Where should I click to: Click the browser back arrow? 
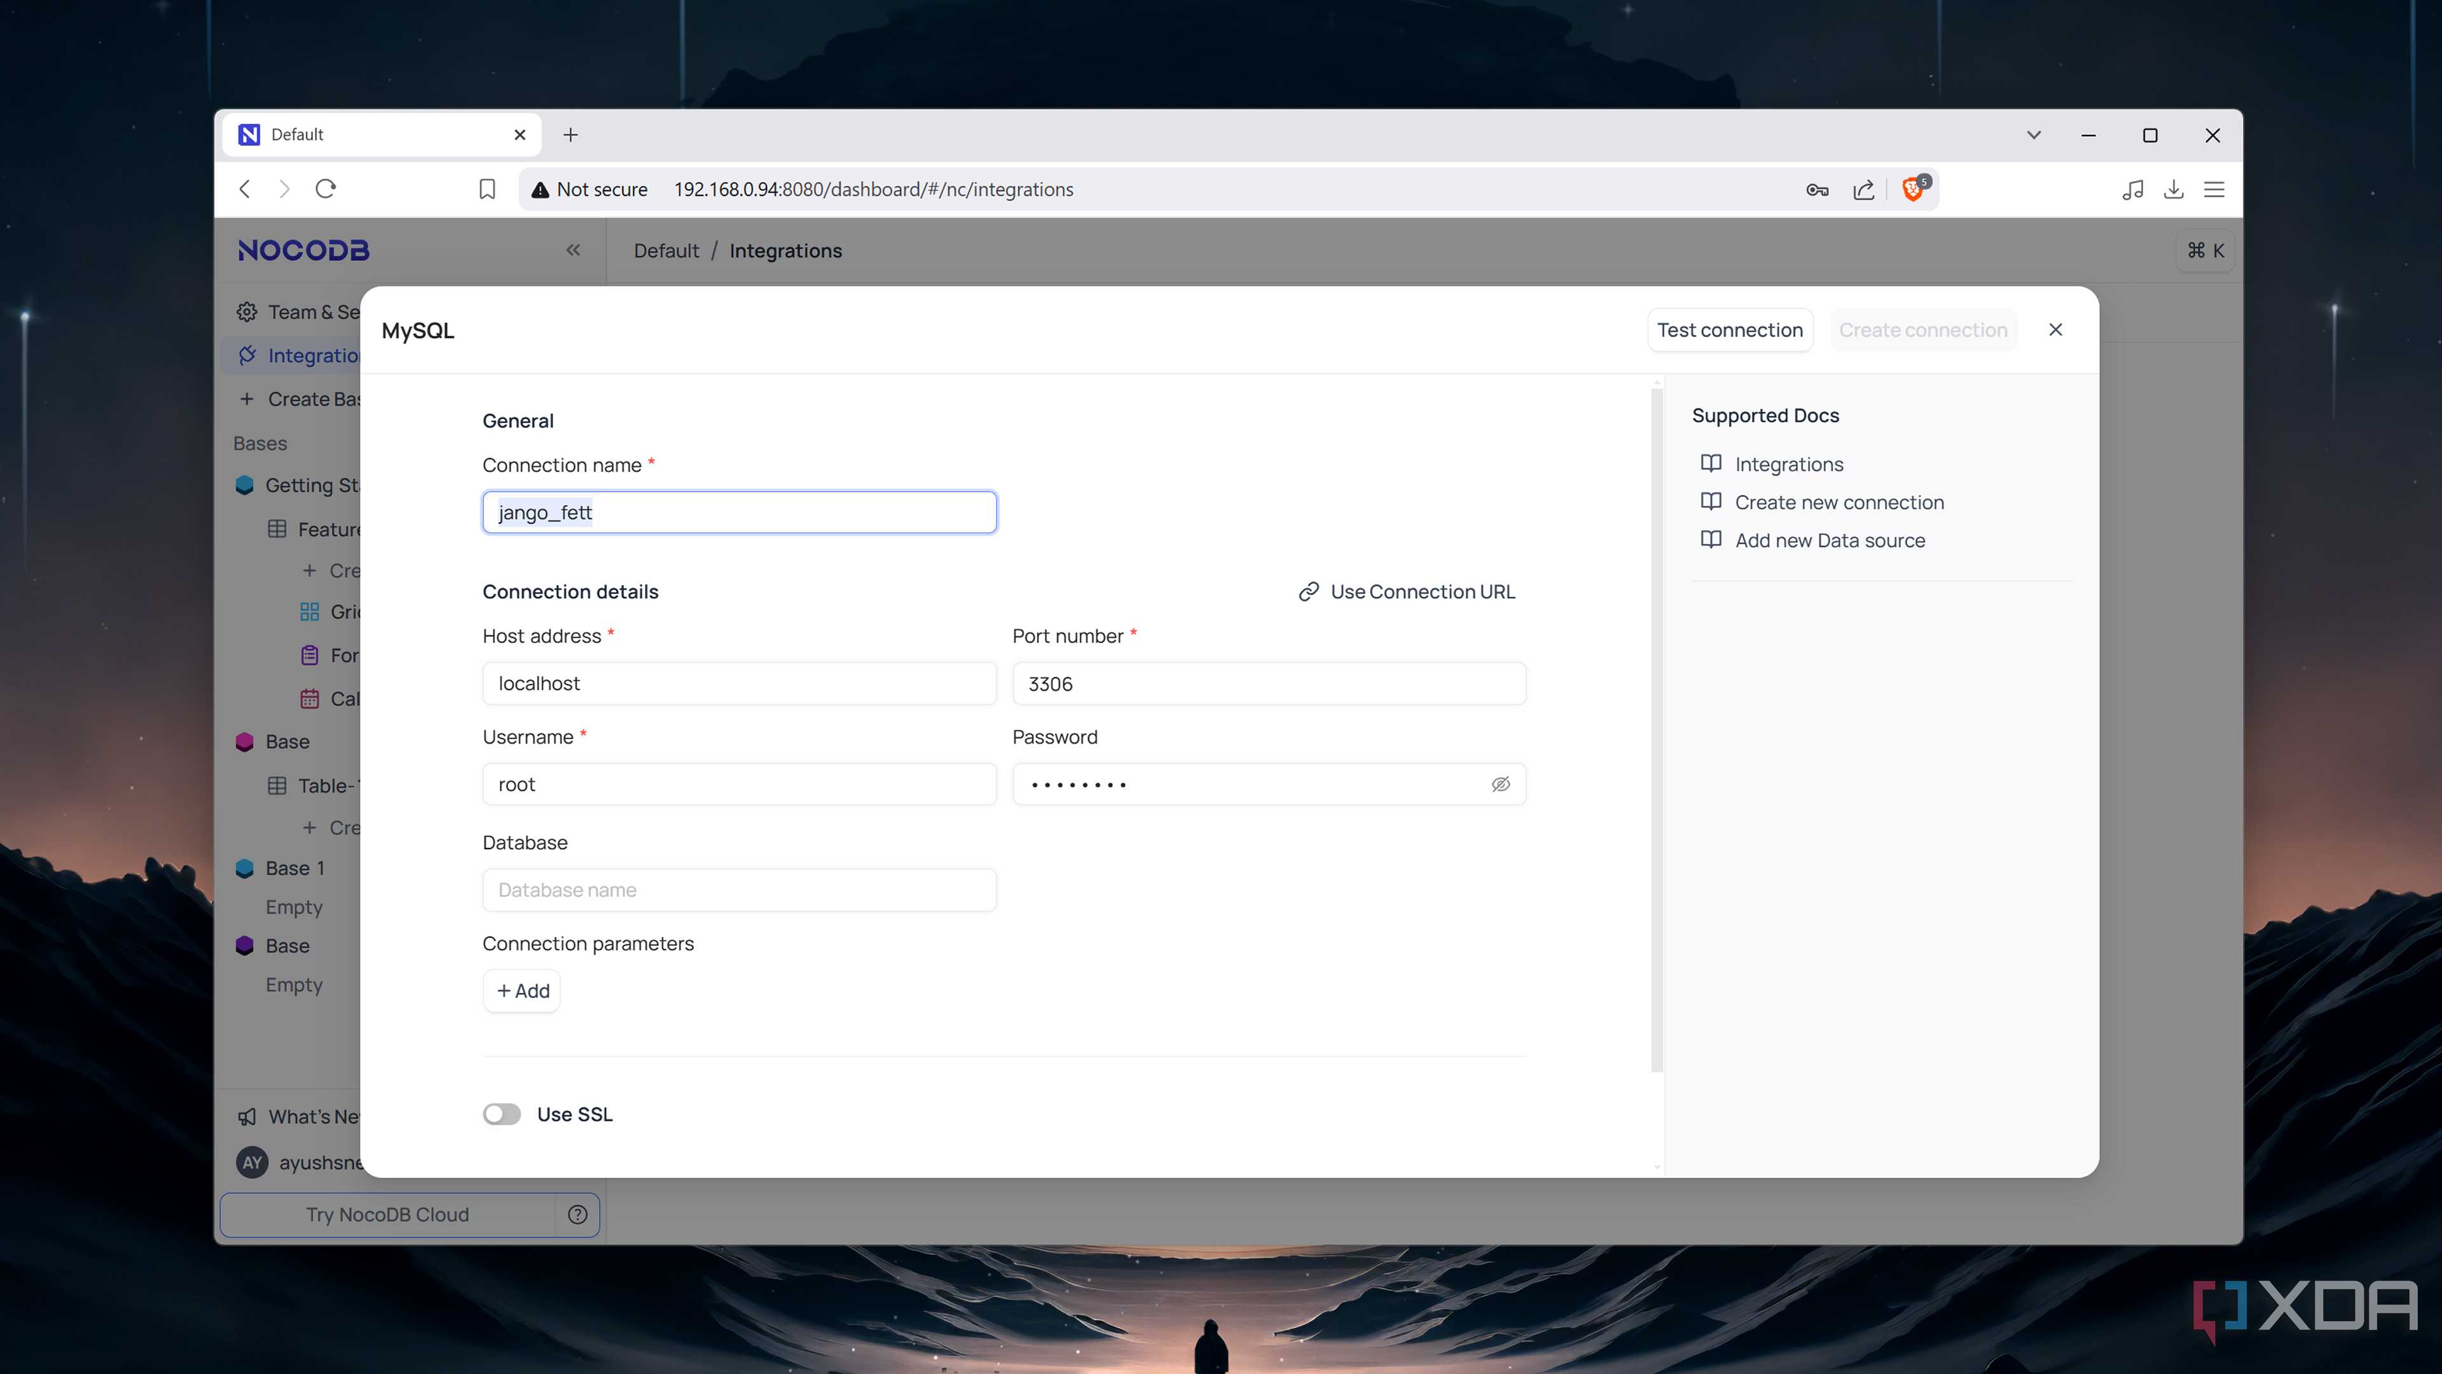point(245,189)
